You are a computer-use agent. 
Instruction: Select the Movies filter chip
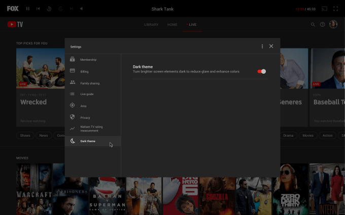tap(308, 136)
